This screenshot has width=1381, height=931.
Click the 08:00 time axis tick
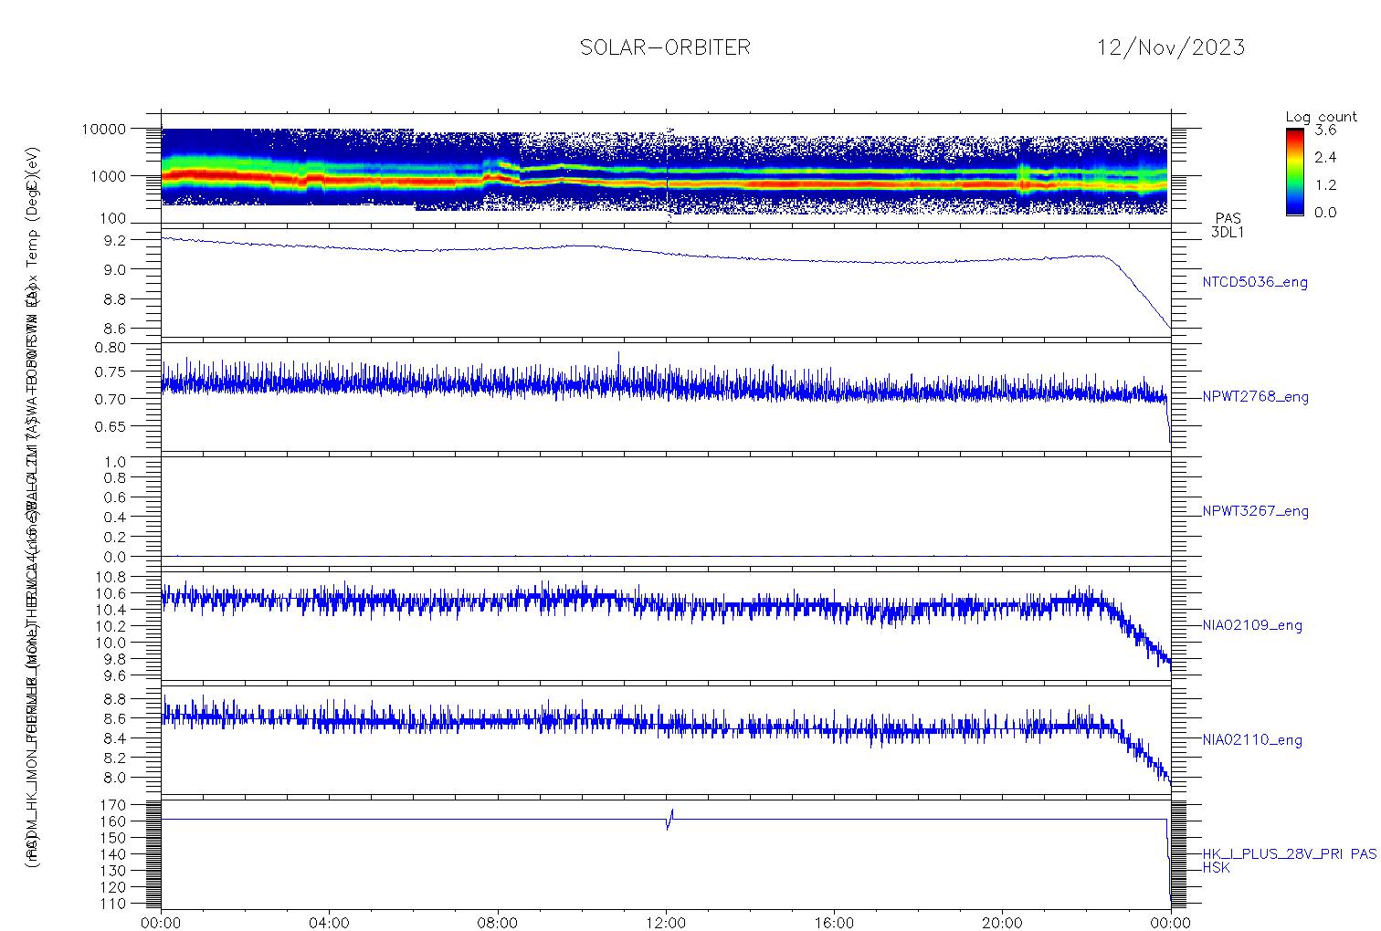tap(498, 923)
